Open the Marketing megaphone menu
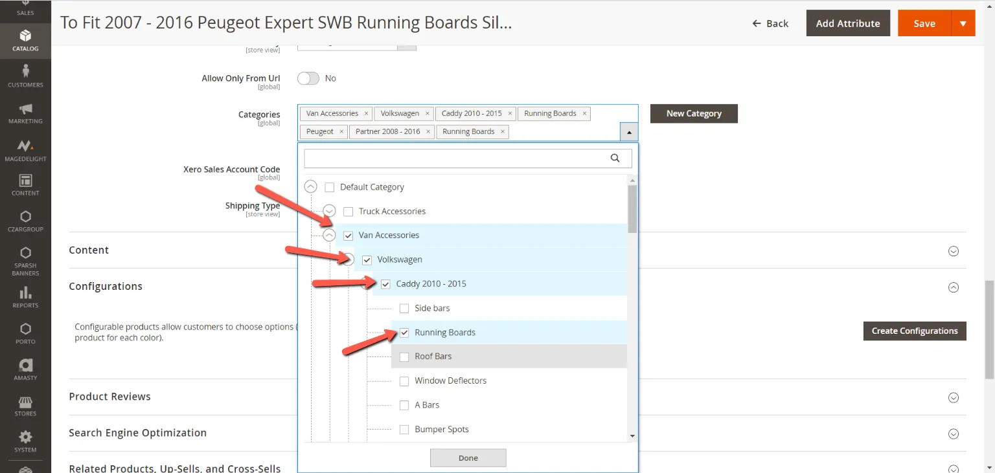This screenshot has height=473, width=995. [25, 113]
